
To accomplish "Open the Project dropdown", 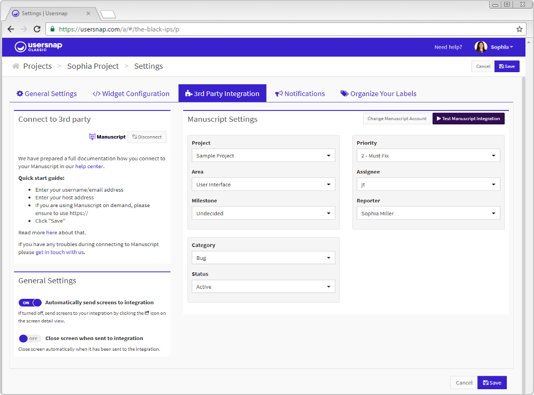I will click(x=263, y=156).
